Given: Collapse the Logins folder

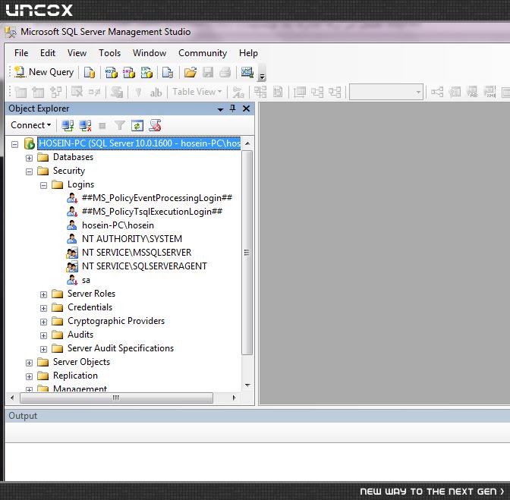Looking at the screenshot, I should 43,185.
